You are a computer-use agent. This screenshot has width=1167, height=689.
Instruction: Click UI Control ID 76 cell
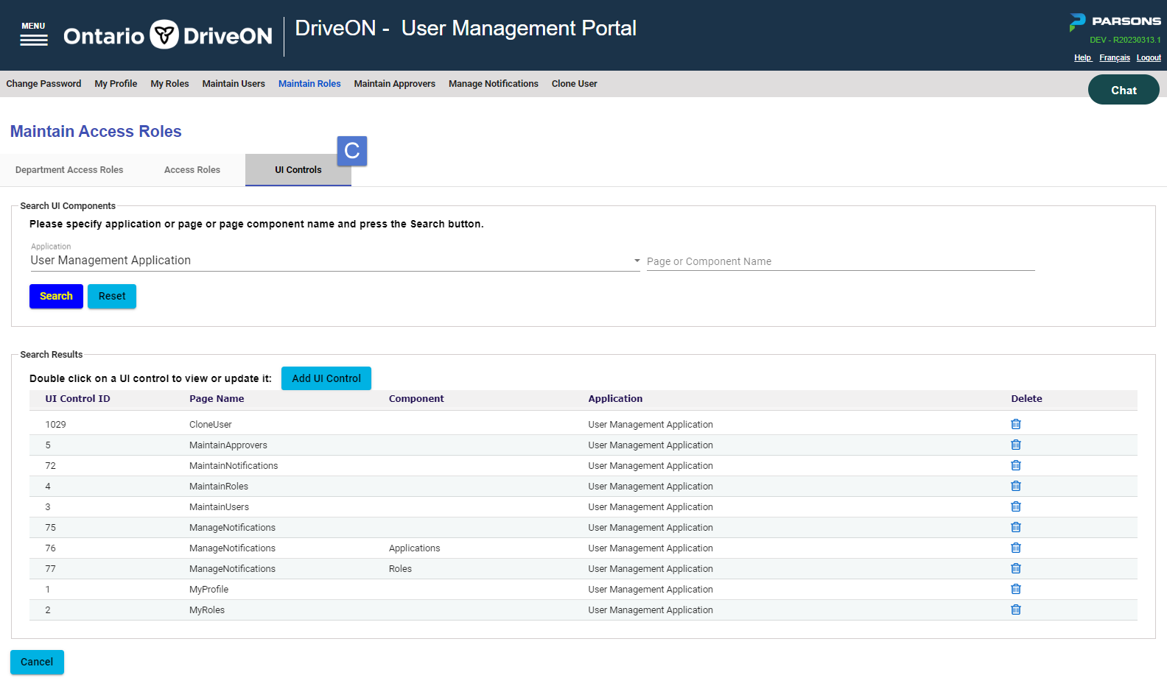coord(50,548)
